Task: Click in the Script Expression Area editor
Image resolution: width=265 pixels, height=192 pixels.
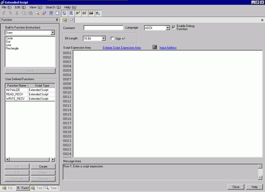Action: click(x=168, y=104)
